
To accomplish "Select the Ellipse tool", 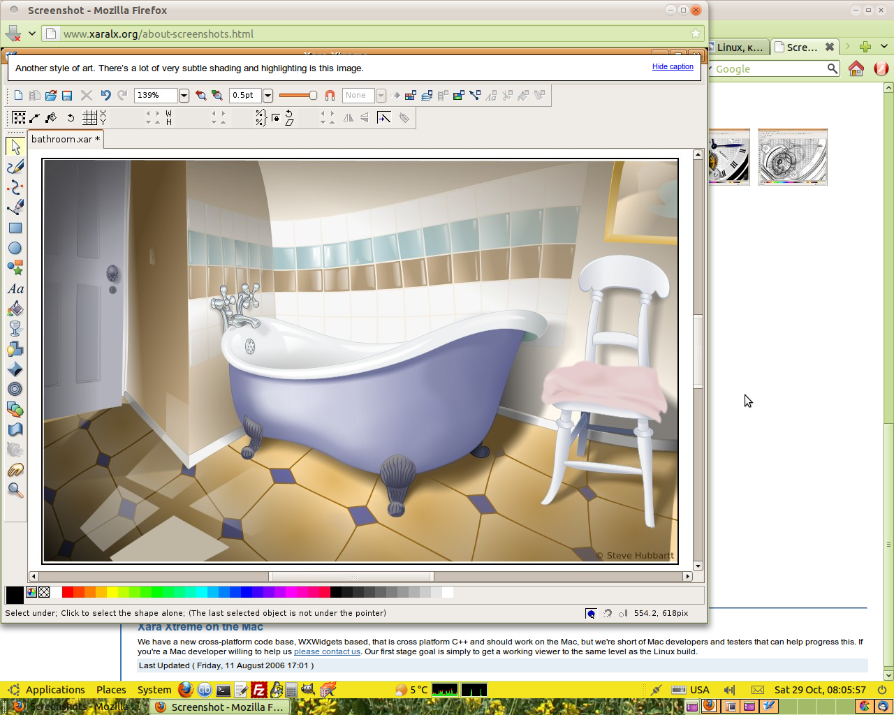I will pos(15,248).
